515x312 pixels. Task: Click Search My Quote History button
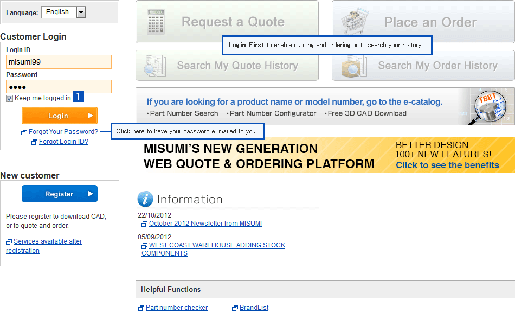[x=227, y=66]
